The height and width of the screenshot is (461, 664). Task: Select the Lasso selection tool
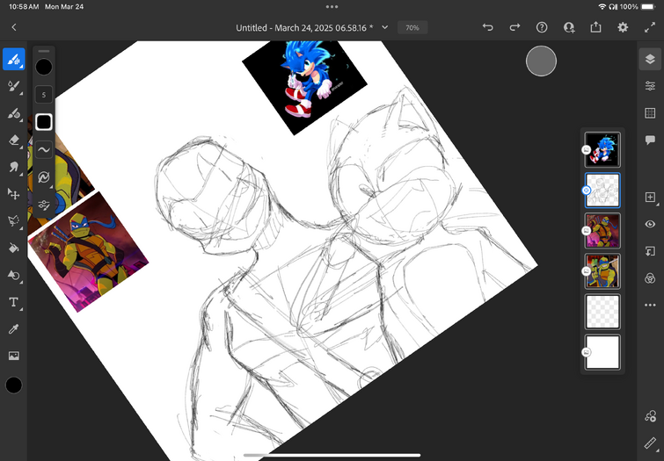(x=13, y=220)
